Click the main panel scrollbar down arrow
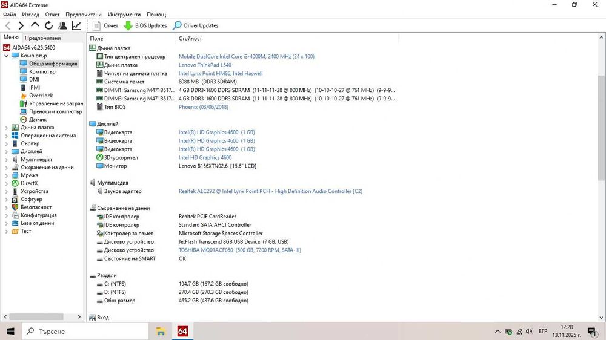This screenshot has width=606, height=340. 601,318
